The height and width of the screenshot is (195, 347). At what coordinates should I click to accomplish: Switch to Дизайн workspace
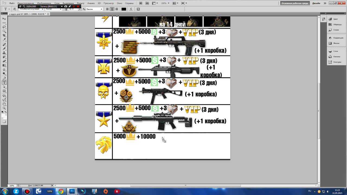(316, 3)
